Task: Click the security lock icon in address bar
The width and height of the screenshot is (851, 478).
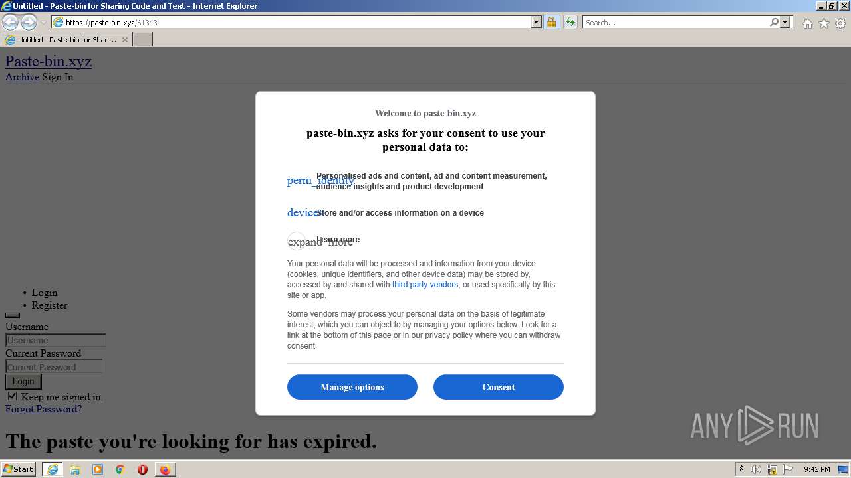Action: coord(551,22)
